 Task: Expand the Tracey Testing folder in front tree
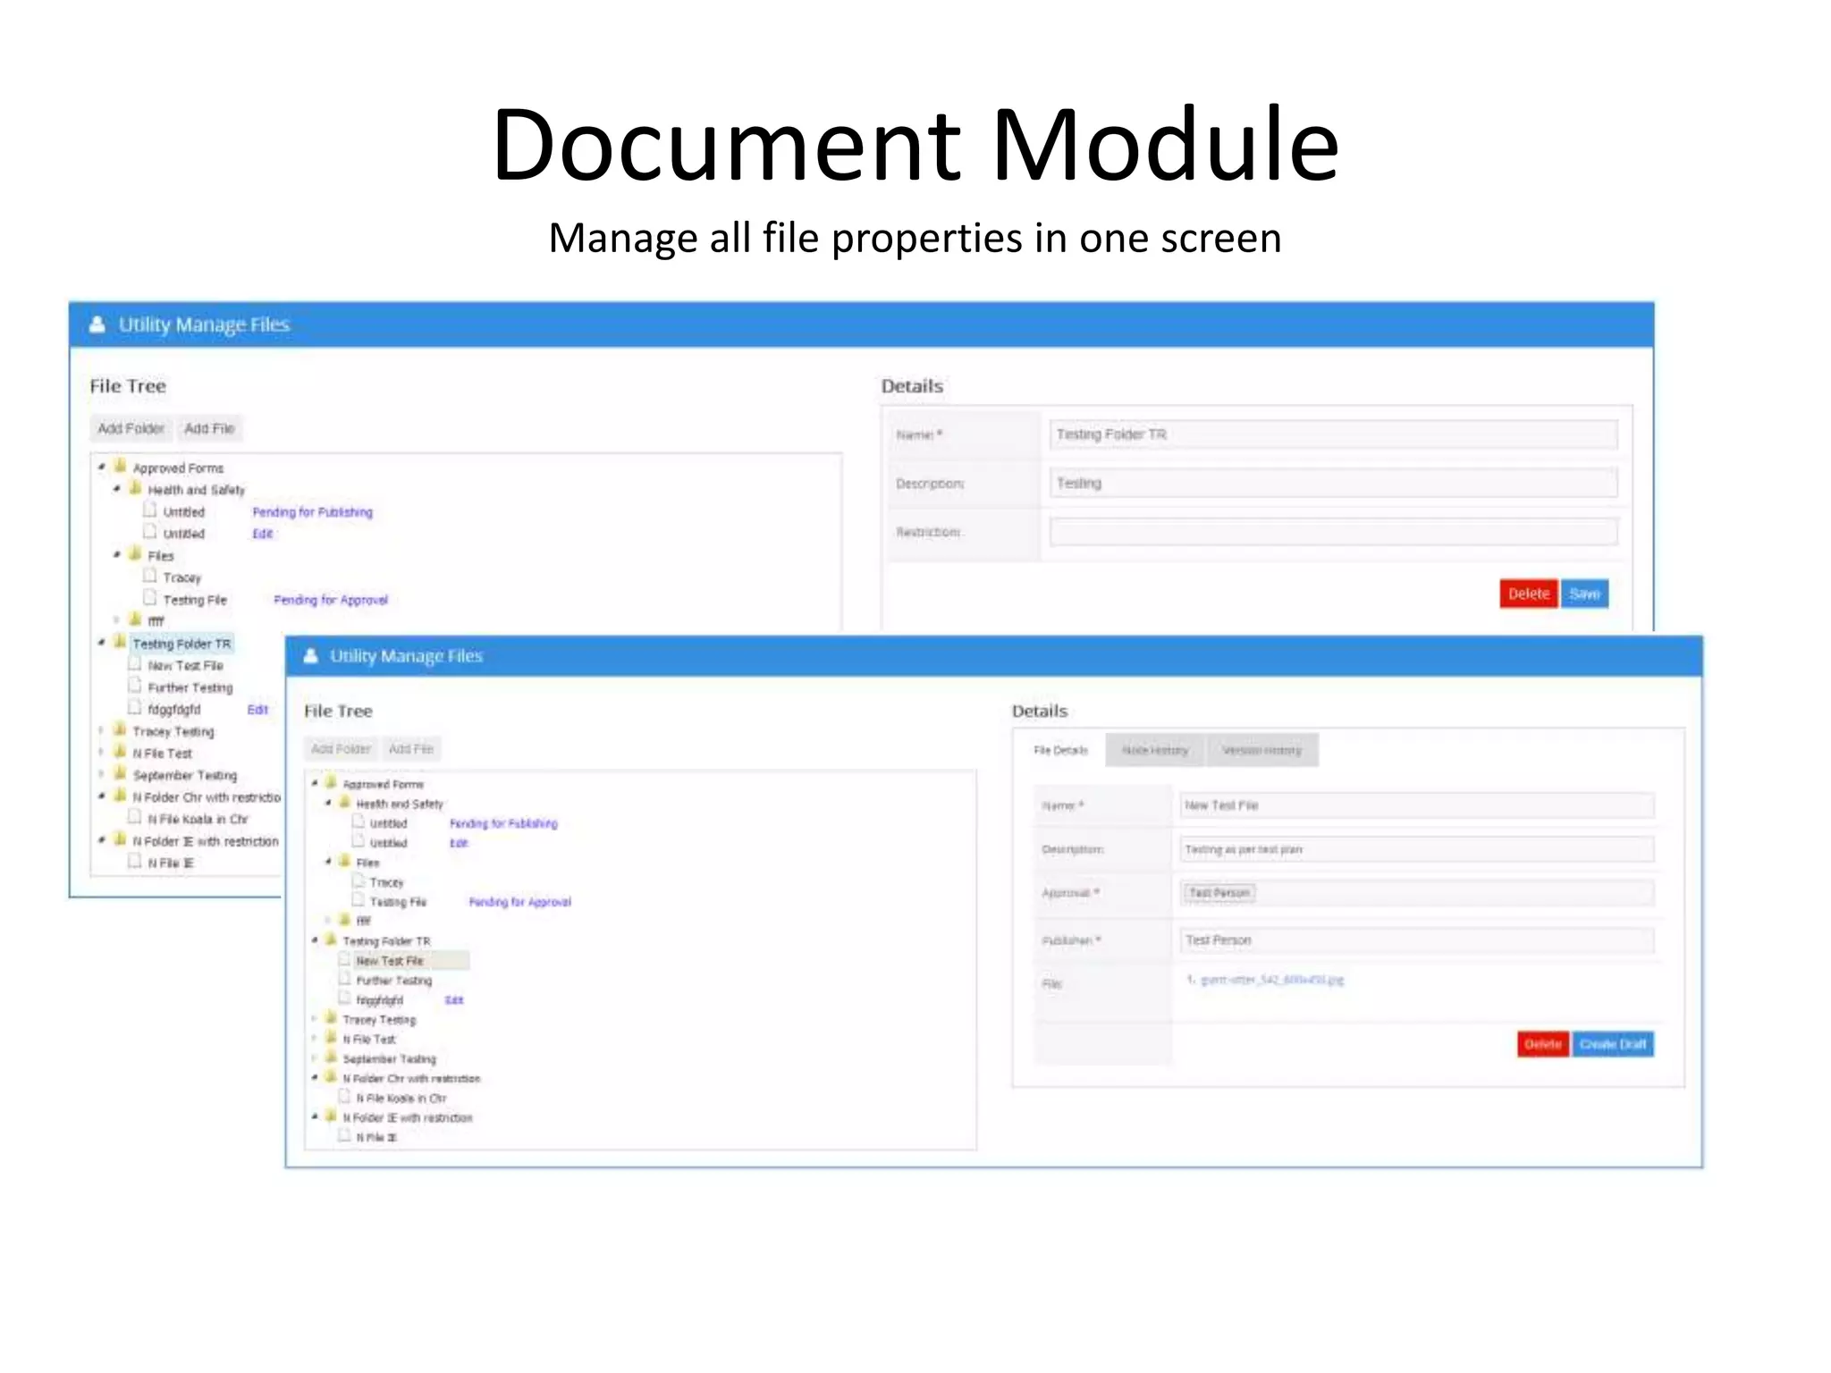[315, 1019]
